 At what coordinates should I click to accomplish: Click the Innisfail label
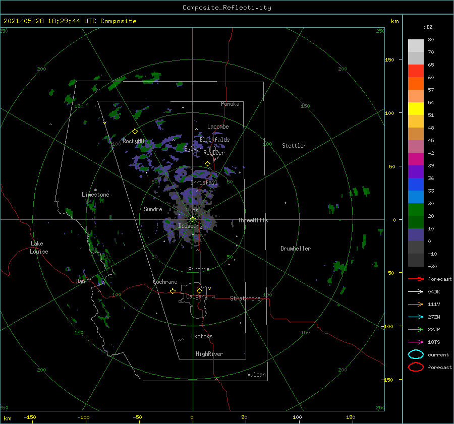coord(204,183)
